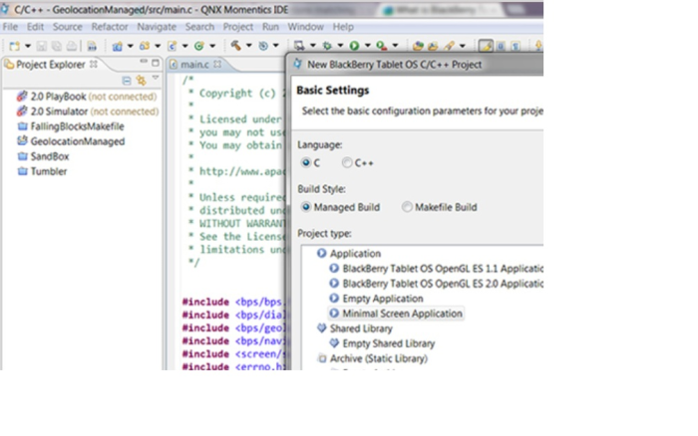Open the Debug dropdown arrow
The width and height of the screenshot is (698, 436).
[340, 46]
